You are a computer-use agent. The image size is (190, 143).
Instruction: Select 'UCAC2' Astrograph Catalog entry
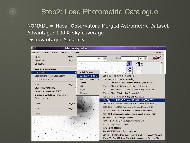tap(132, 90)
